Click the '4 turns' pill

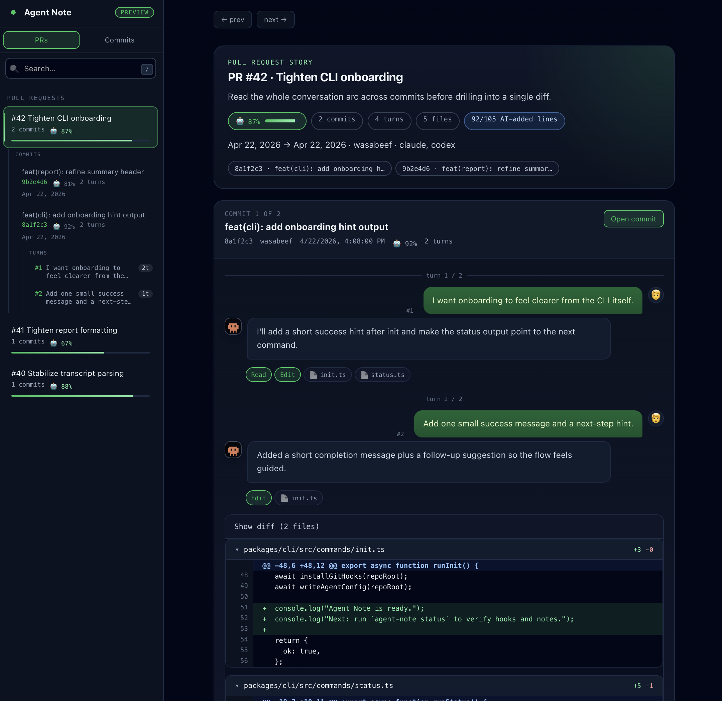389,120
